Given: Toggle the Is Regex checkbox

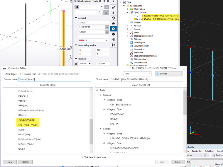Looking at the screenshot, I should (6, 74).
